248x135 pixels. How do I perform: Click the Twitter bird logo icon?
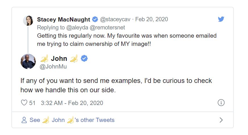tap(221, 19)
